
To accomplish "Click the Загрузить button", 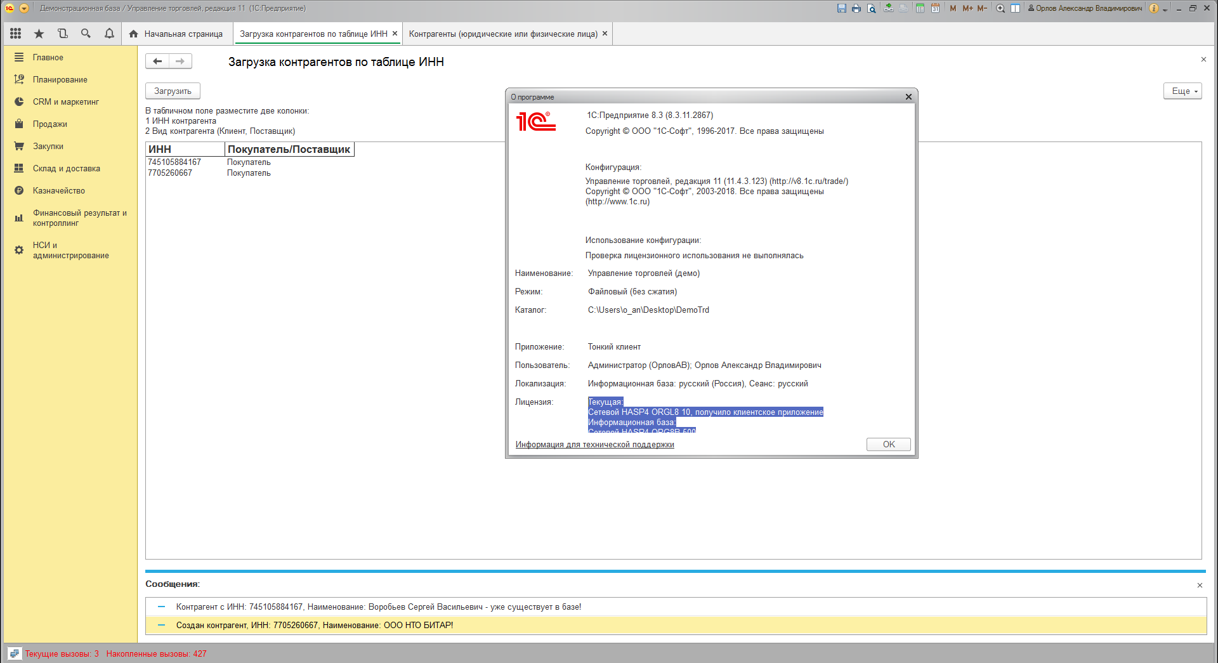I will [173, 91].
